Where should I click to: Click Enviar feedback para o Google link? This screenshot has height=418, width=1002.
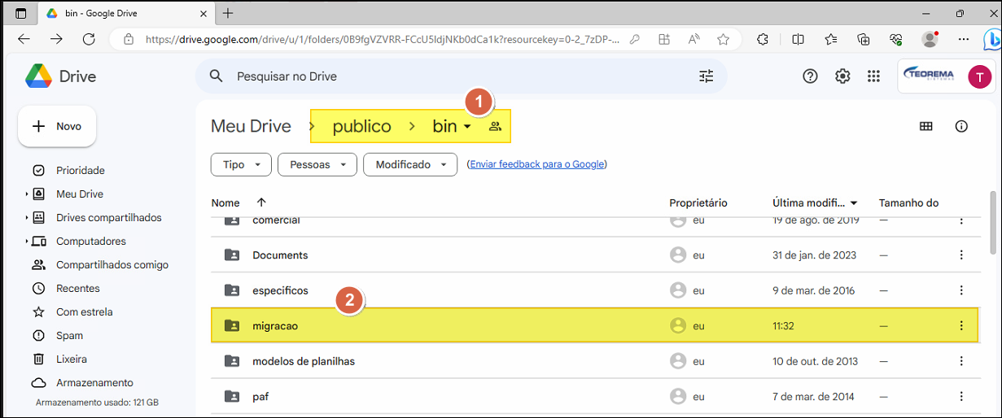click(537, 164)
